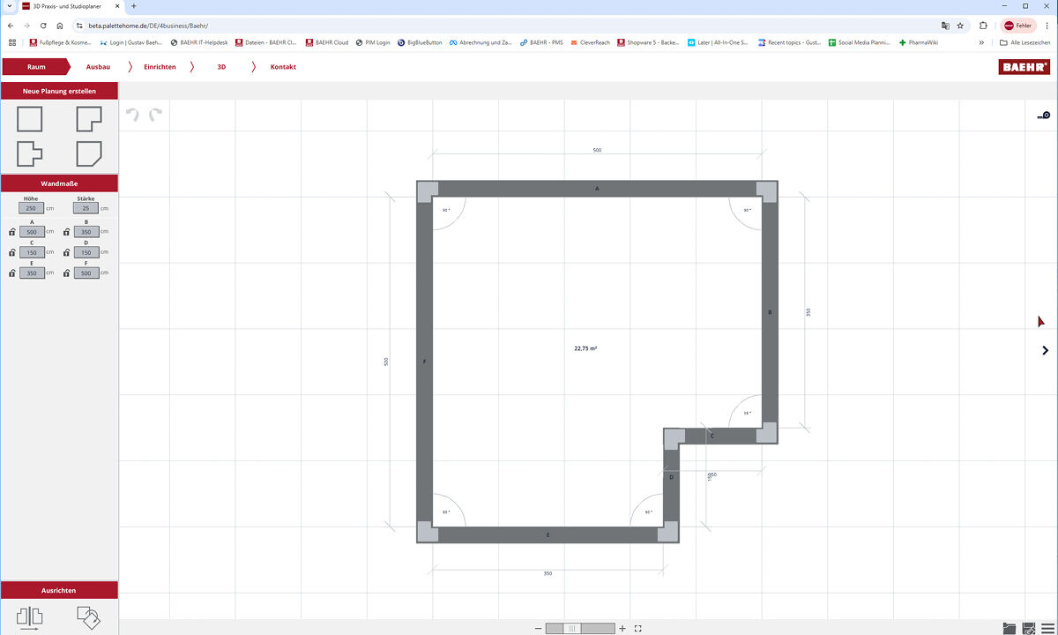Screen dimensions: 1058x635
Task: Select the L-shaped room template
Action: click(x=88, y=118)
